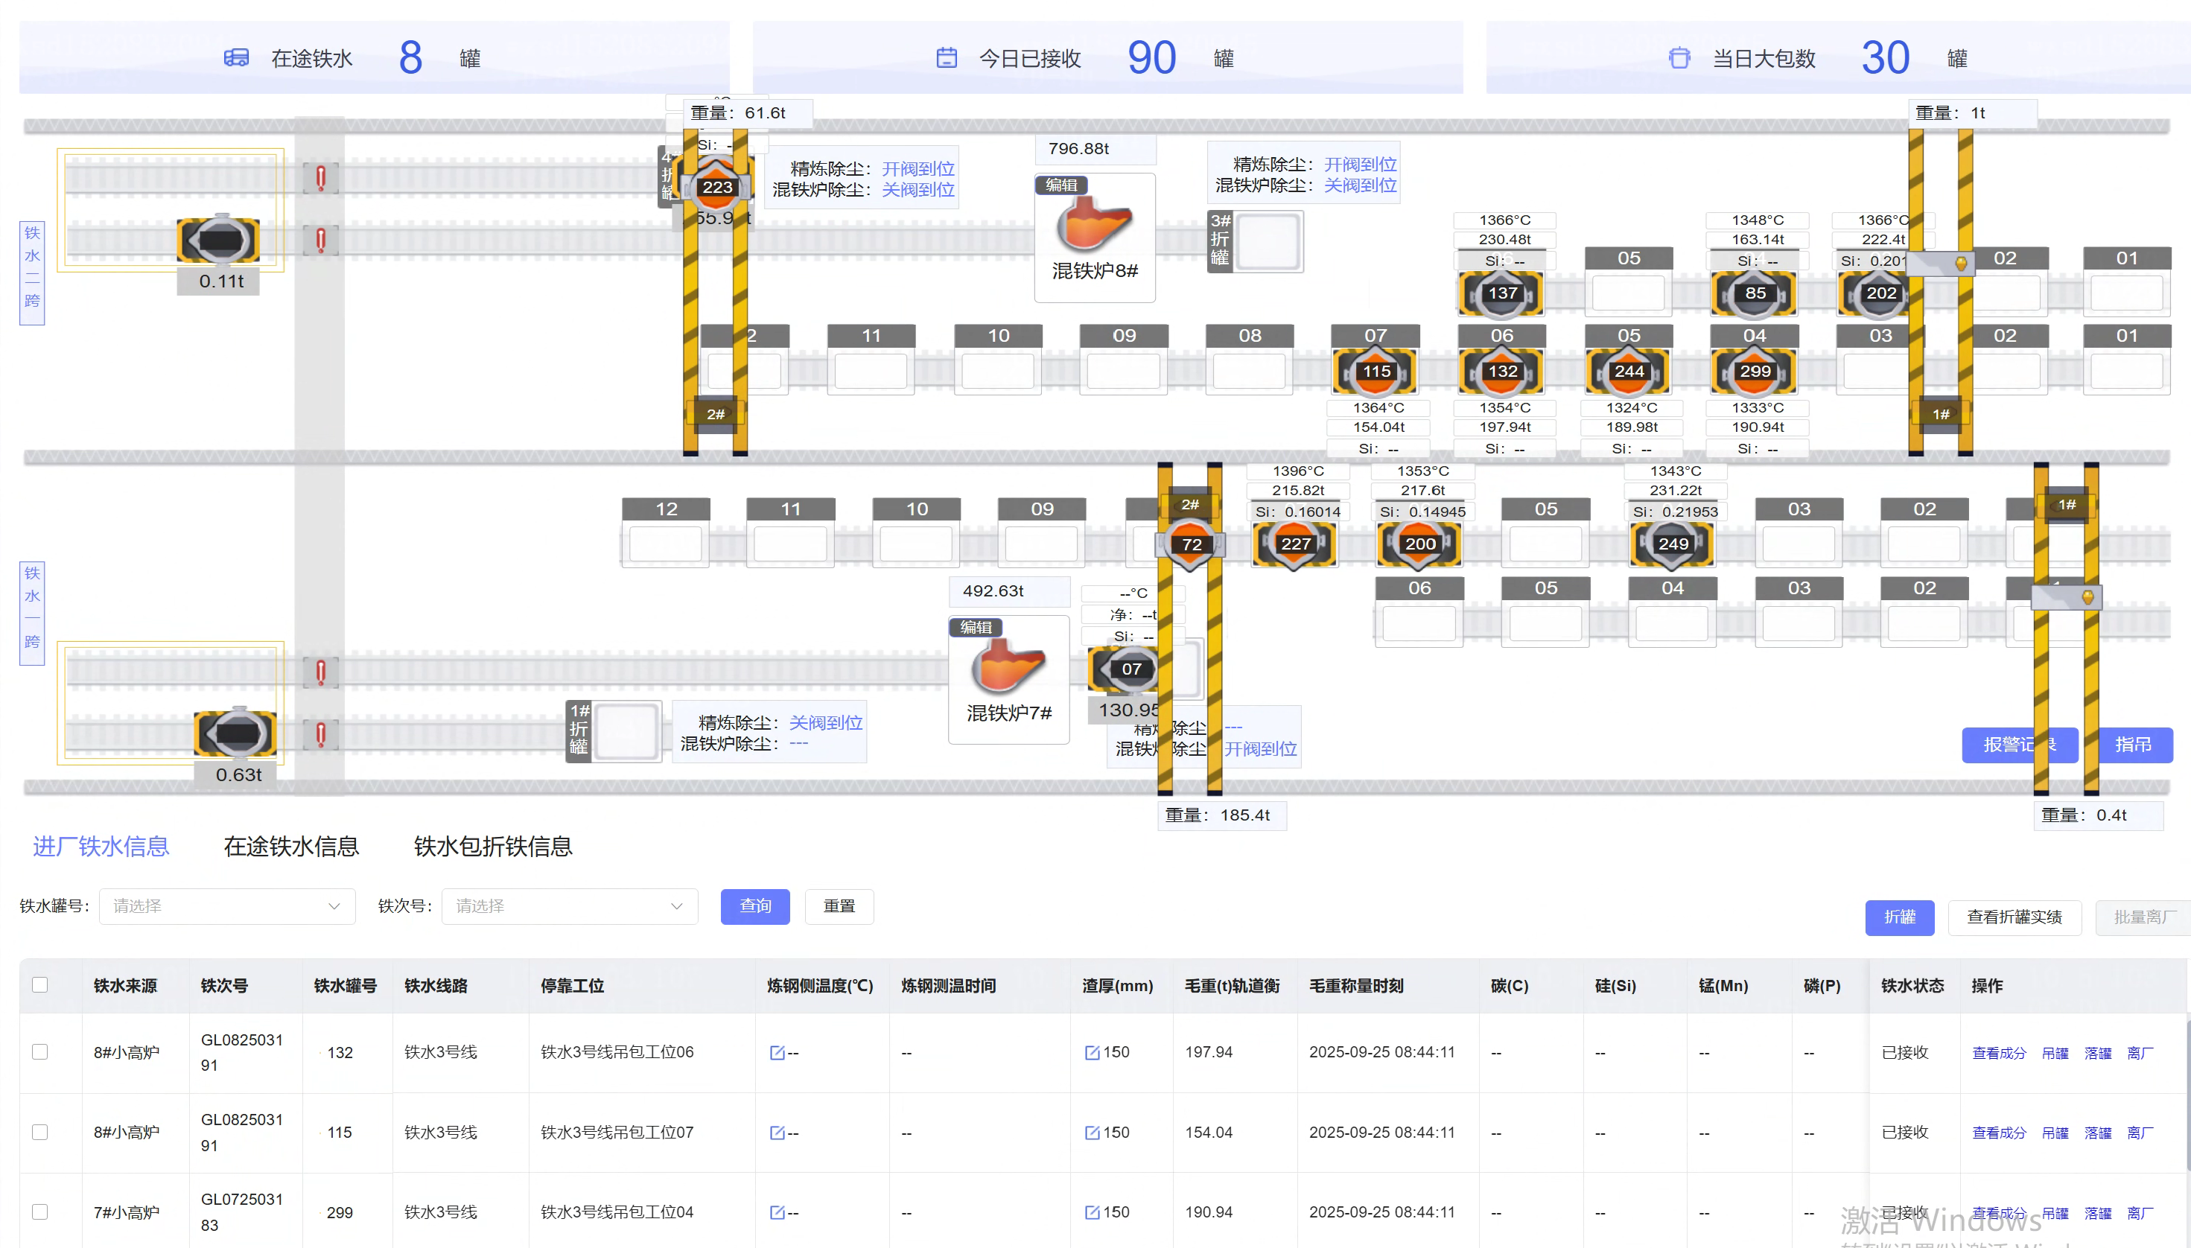This screenshot has height=1248, width=2191.
Task: Switch to the 铁水包折铁信息 tab
Action: point(493,846)
